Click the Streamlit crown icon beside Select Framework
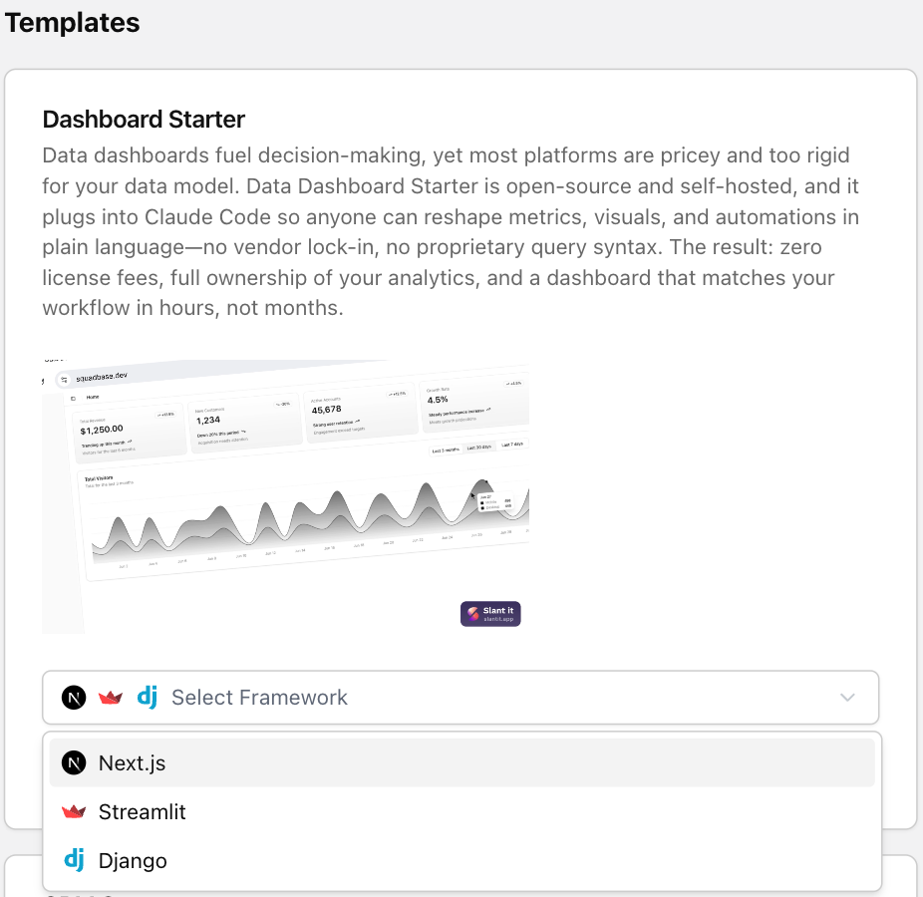Image resolution: width=923 pixels, height=897 pixels. 111,697
